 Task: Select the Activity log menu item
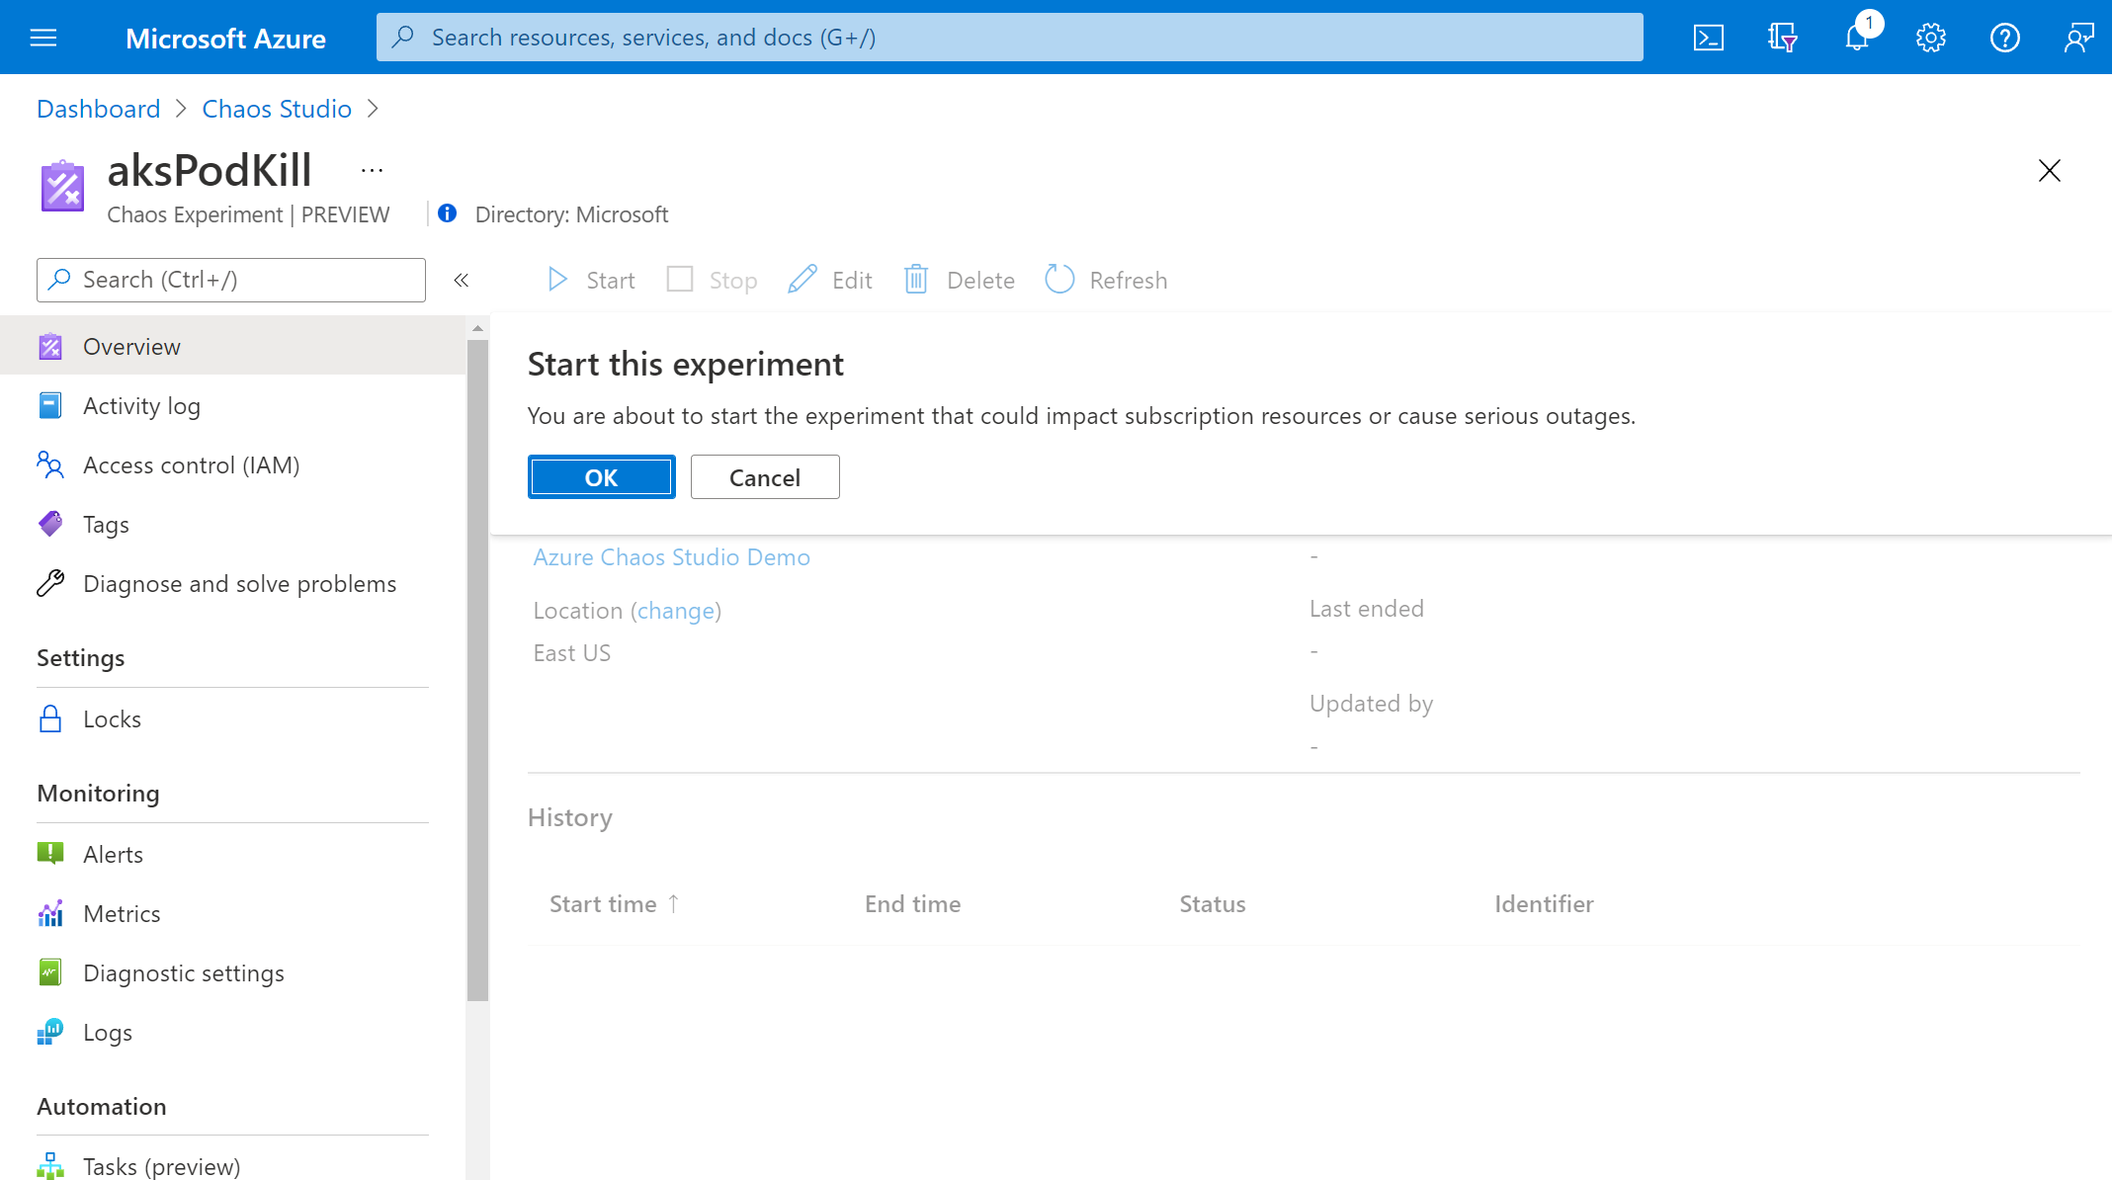140,404
